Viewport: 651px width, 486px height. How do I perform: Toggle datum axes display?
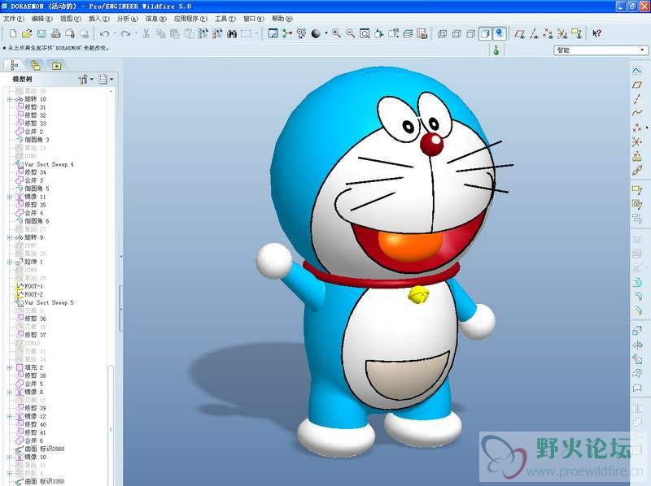coord(534,33)
